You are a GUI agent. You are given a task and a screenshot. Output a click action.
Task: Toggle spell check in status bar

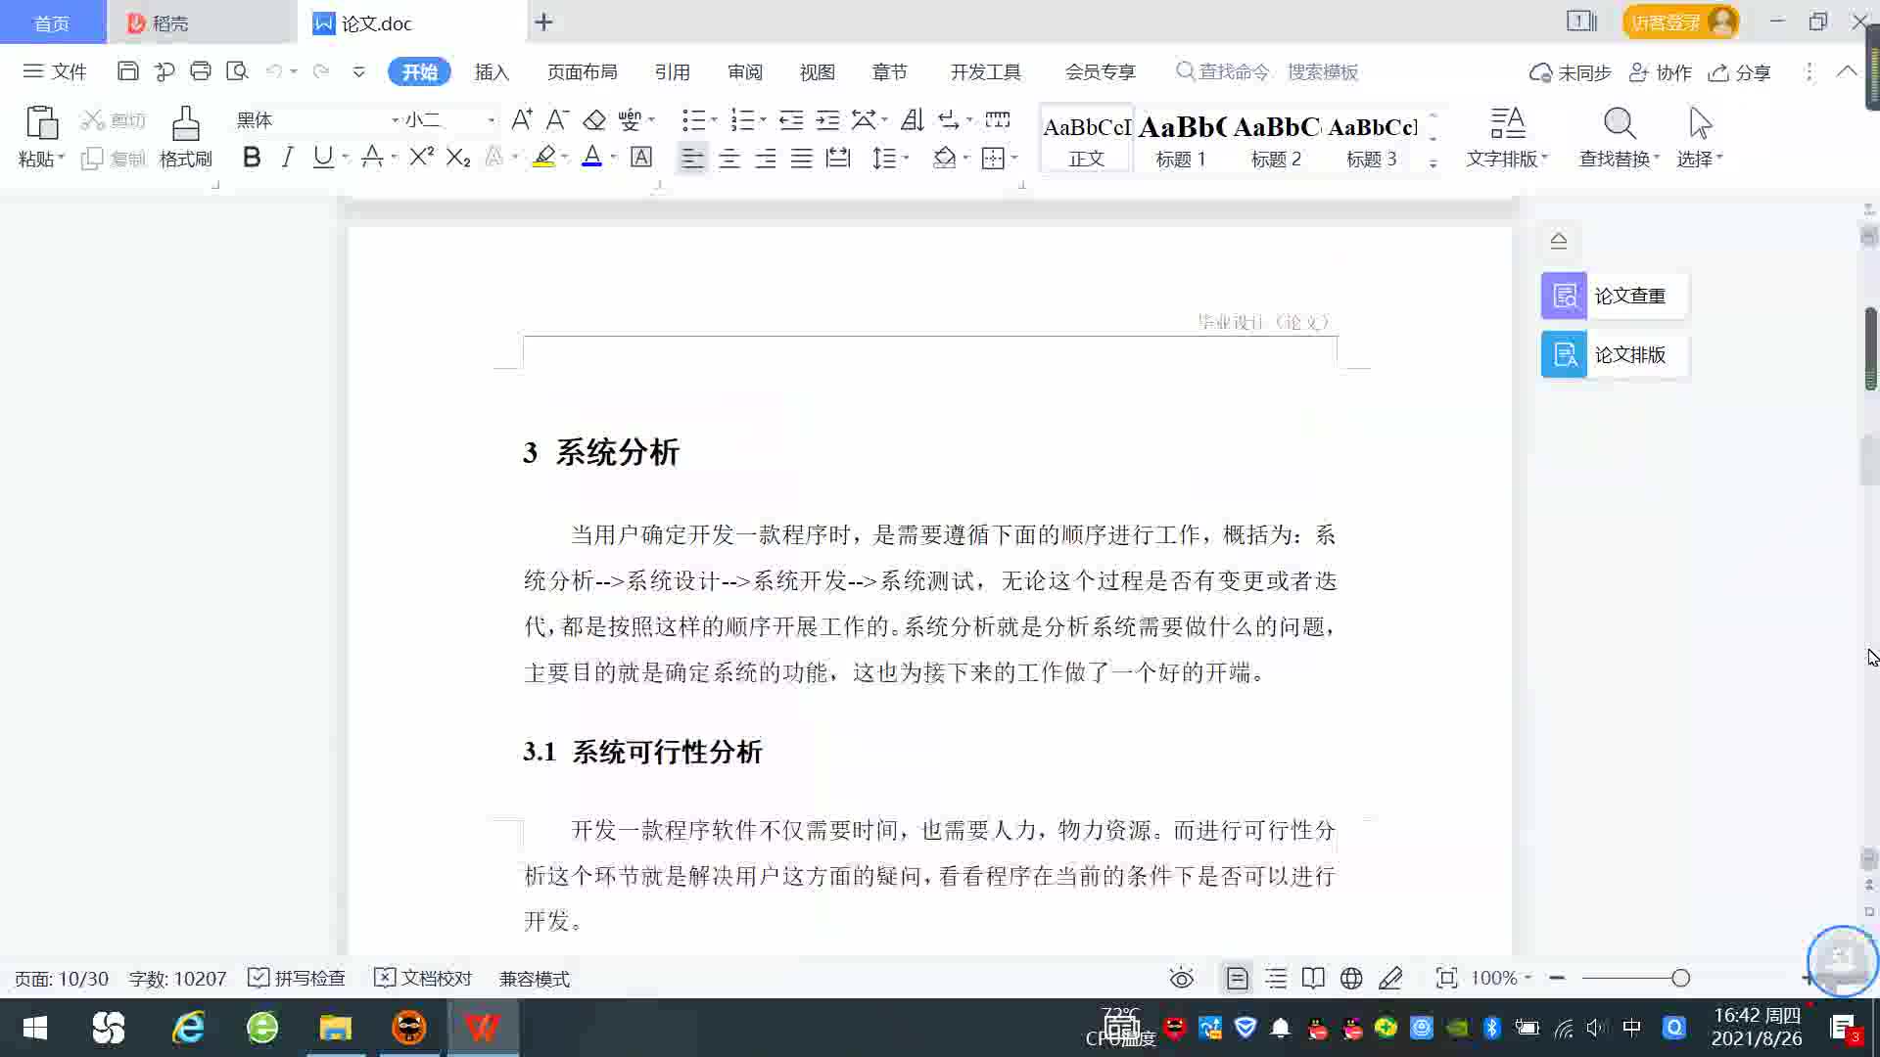pyautogui.click(x=297, y=978)
